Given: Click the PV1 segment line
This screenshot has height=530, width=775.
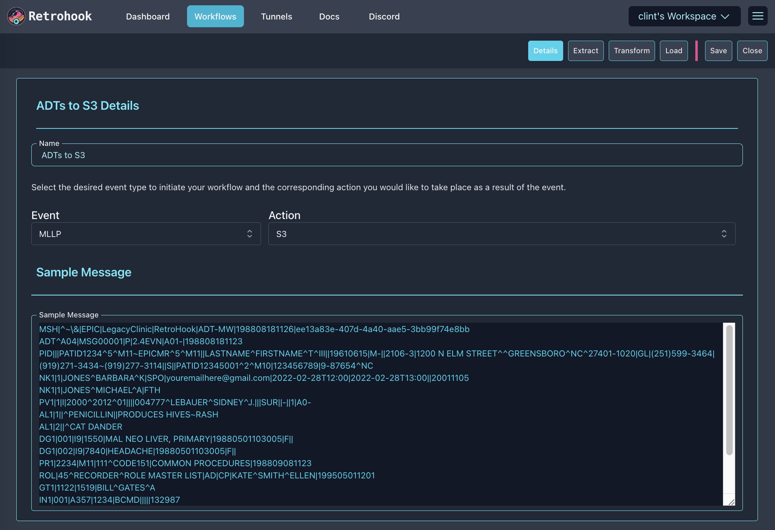Looking at the screenshot, I should tap(175, 402).
